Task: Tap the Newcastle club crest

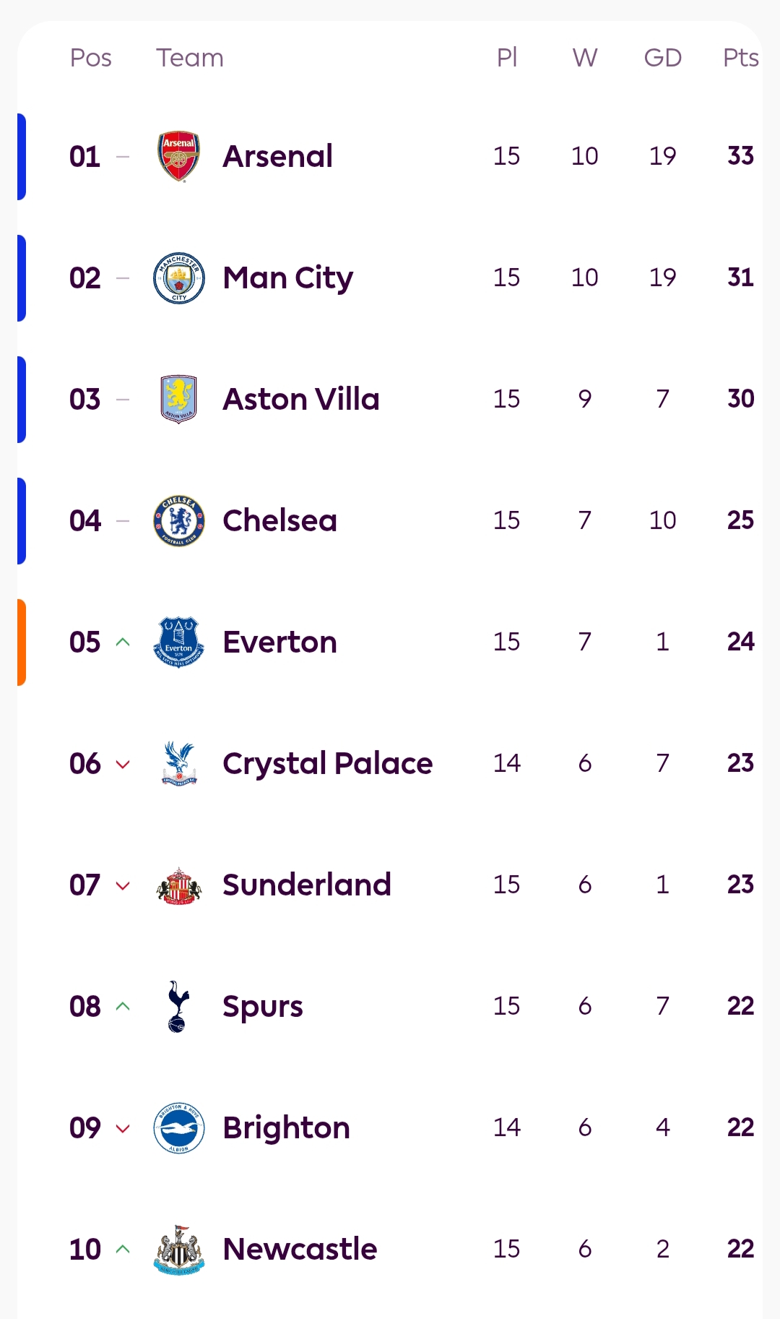Action: tap(178, 1249)
